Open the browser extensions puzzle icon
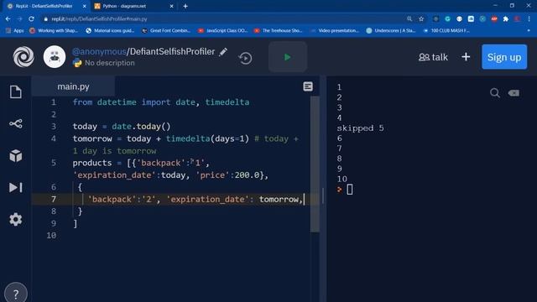The width and height of the screenshot is (537, 302). pos(505,18)
